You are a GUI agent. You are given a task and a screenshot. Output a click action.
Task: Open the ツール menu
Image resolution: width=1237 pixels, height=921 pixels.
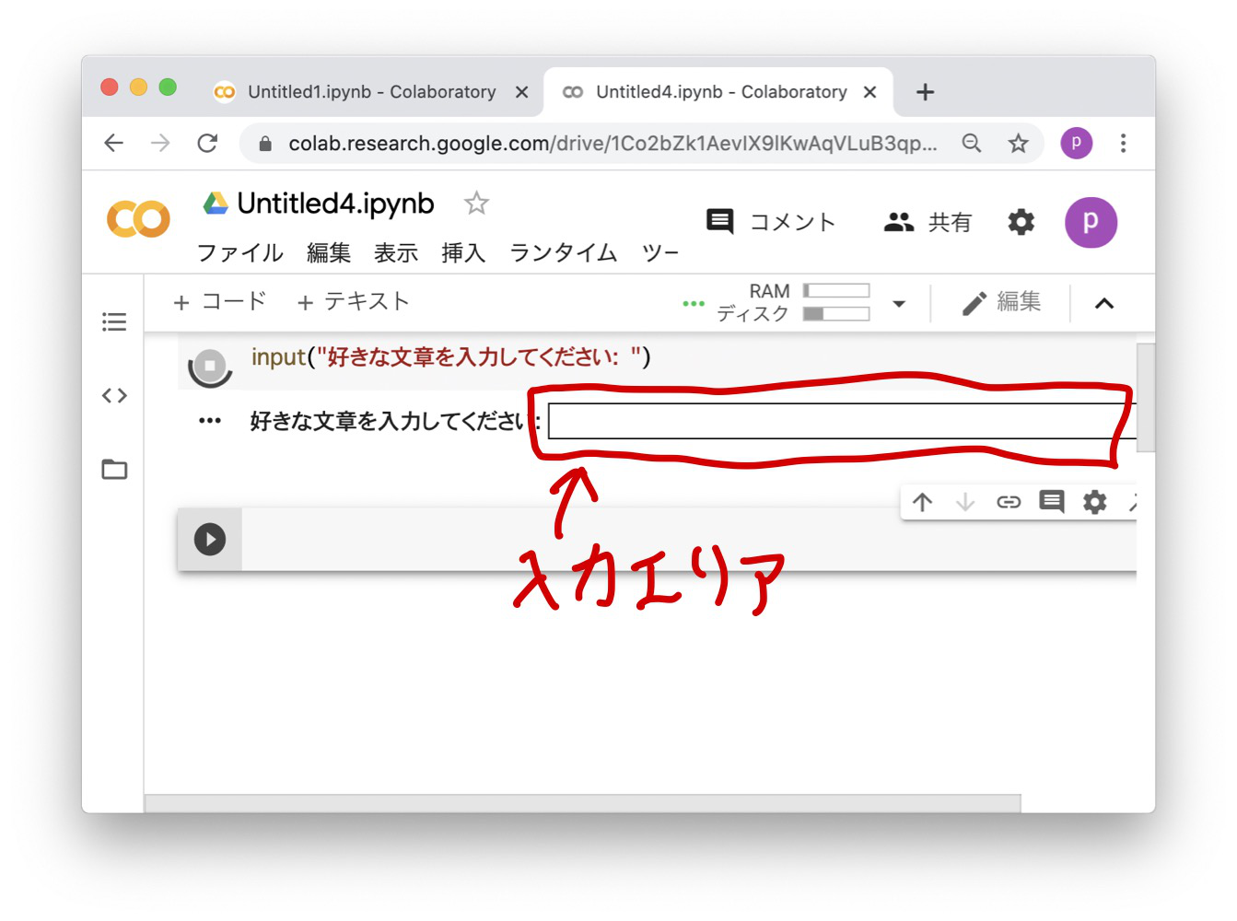tap(660, 252)
